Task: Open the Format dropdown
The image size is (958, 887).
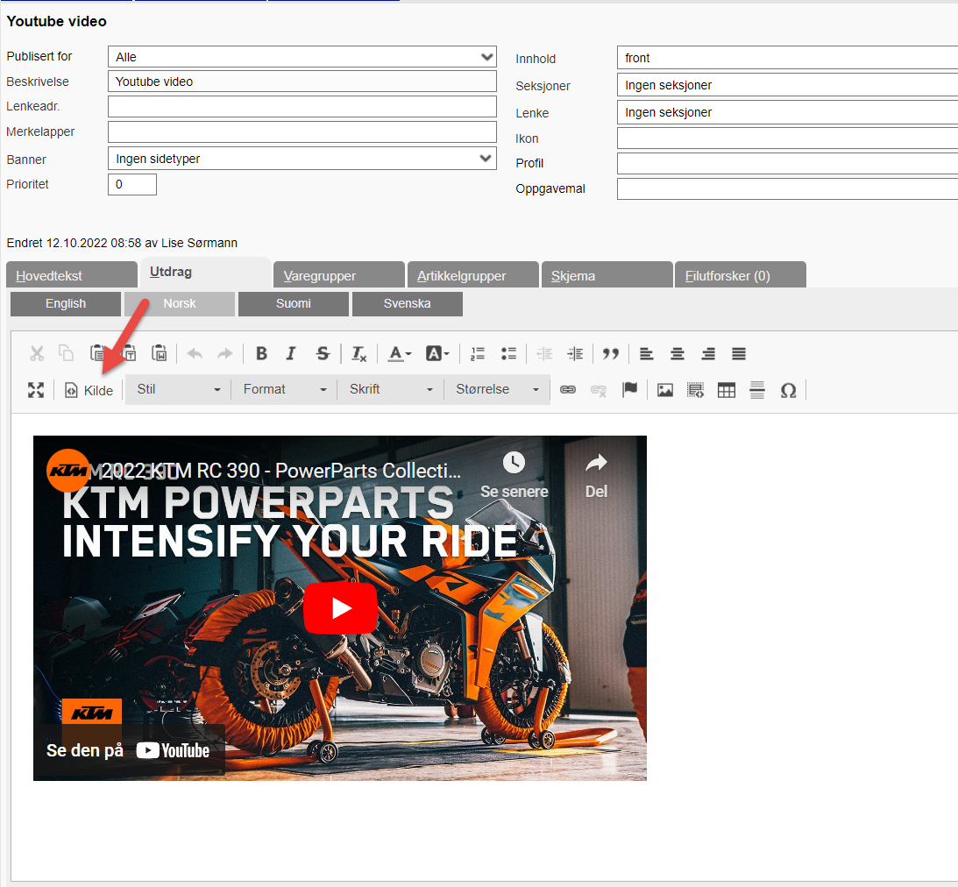Action: [x=284, y=390]
